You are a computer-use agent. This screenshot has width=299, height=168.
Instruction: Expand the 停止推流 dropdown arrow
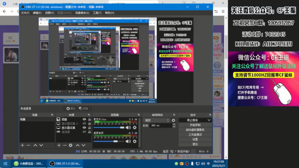209,120
